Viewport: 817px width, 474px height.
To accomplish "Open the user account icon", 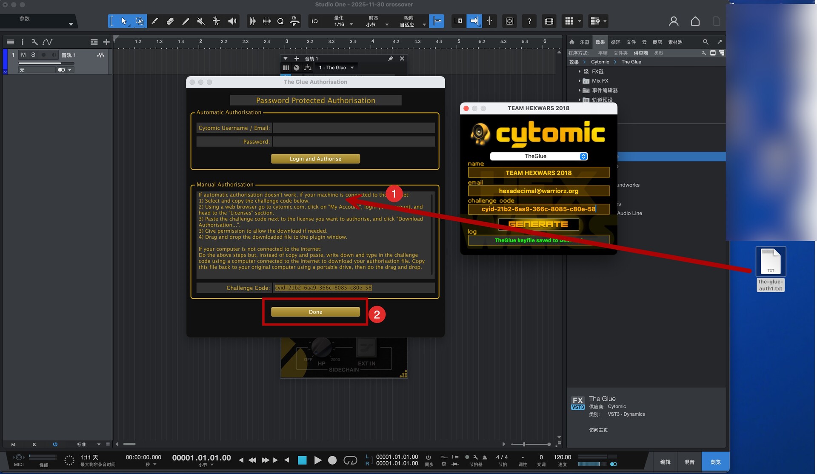I will (674, 21).
